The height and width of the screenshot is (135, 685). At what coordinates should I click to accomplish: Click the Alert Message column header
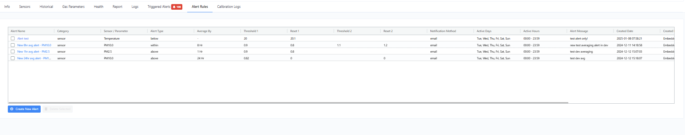[579, 31]
